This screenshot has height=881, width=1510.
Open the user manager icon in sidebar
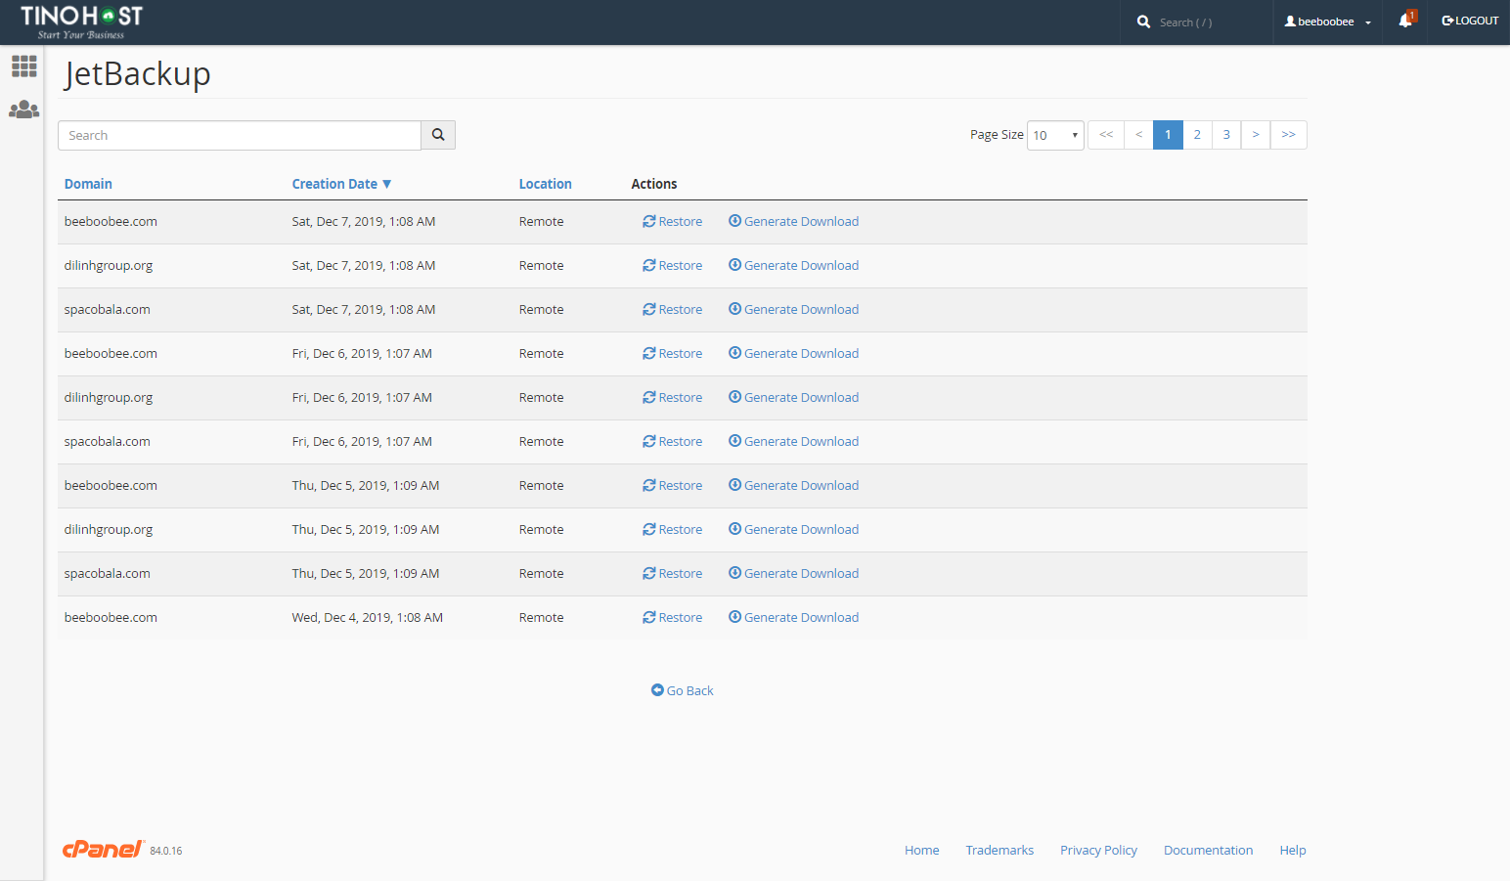tap(23, 110)
